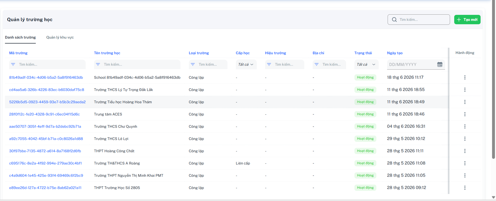Click filter icon in Địa chỉ column
This screenshot has height=201, width=496.
click(317, 64)
